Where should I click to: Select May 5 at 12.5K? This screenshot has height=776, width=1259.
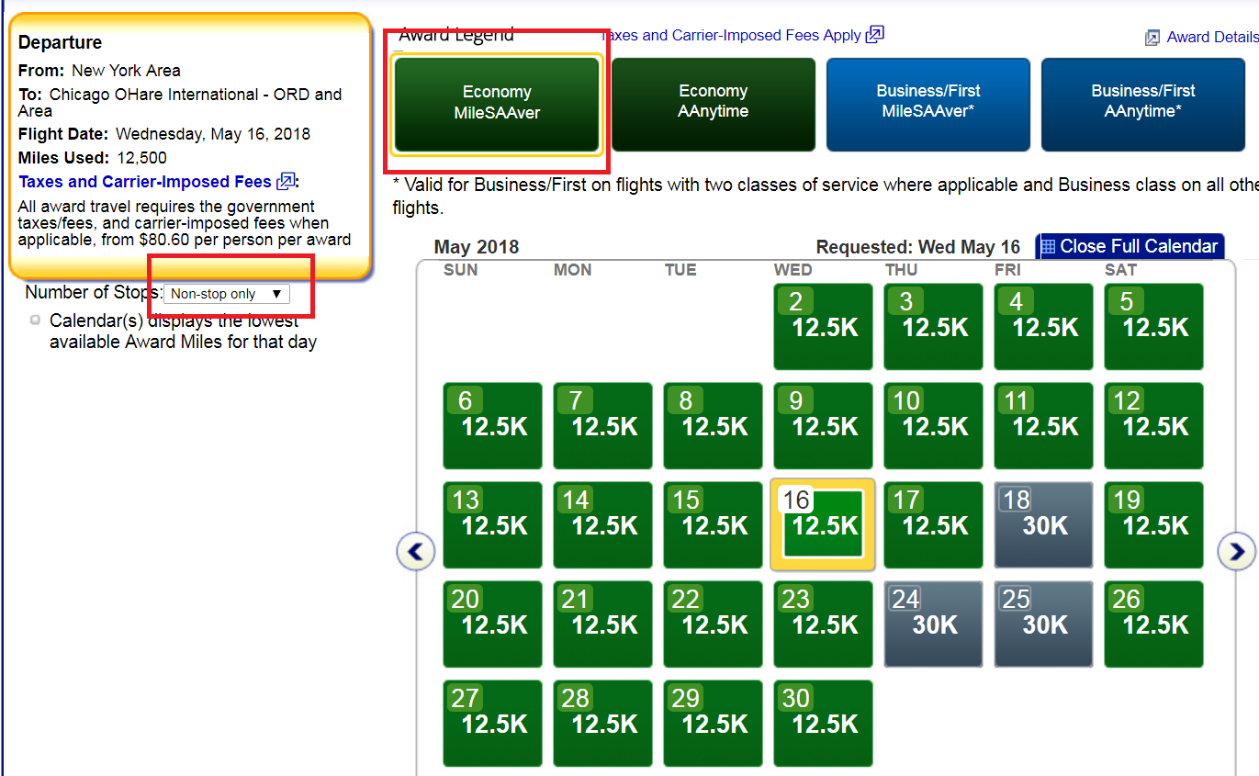click(x=1154, y=326)
